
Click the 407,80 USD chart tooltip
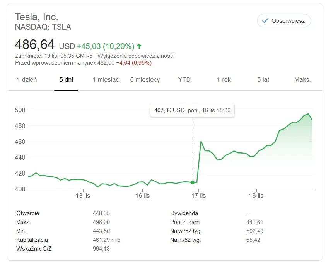click(192, 110)
